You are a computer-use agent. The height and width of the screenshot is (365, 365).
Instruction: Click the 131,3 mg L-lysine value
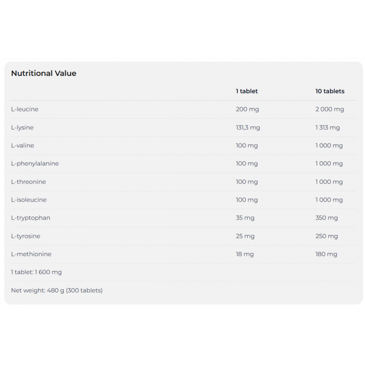tap(248, 128)
